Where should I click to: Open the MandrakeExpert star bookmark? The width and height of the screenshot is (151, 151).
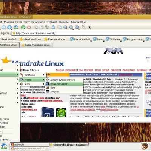pyautogui.click(x=55, y=39)
